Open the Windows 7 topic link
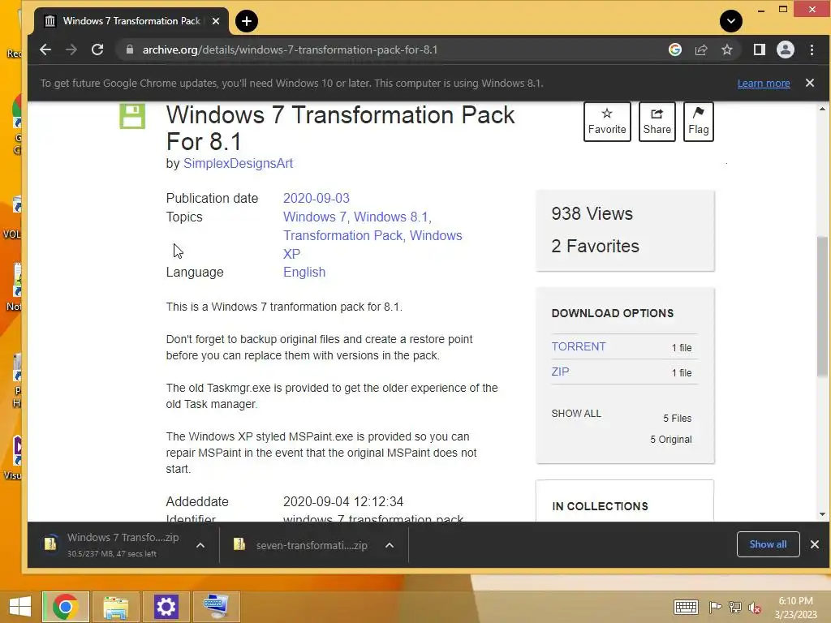 click(315, 217)
